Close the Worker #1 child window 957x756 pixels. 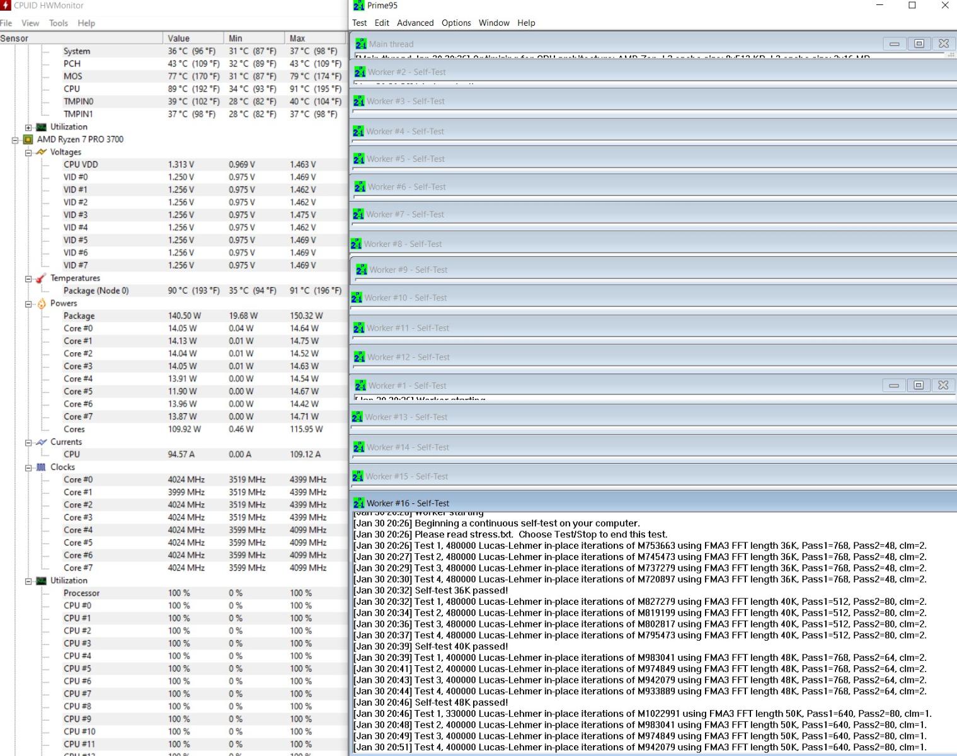pyautogui.click(x=943, y=385)
